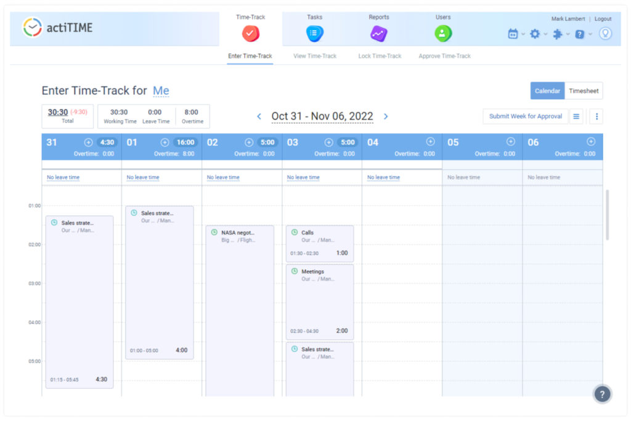Image resolution: width=631 pixels, height=421 pixels.
Task: Click the hamburger list view icon
Action: coord(576,116)
